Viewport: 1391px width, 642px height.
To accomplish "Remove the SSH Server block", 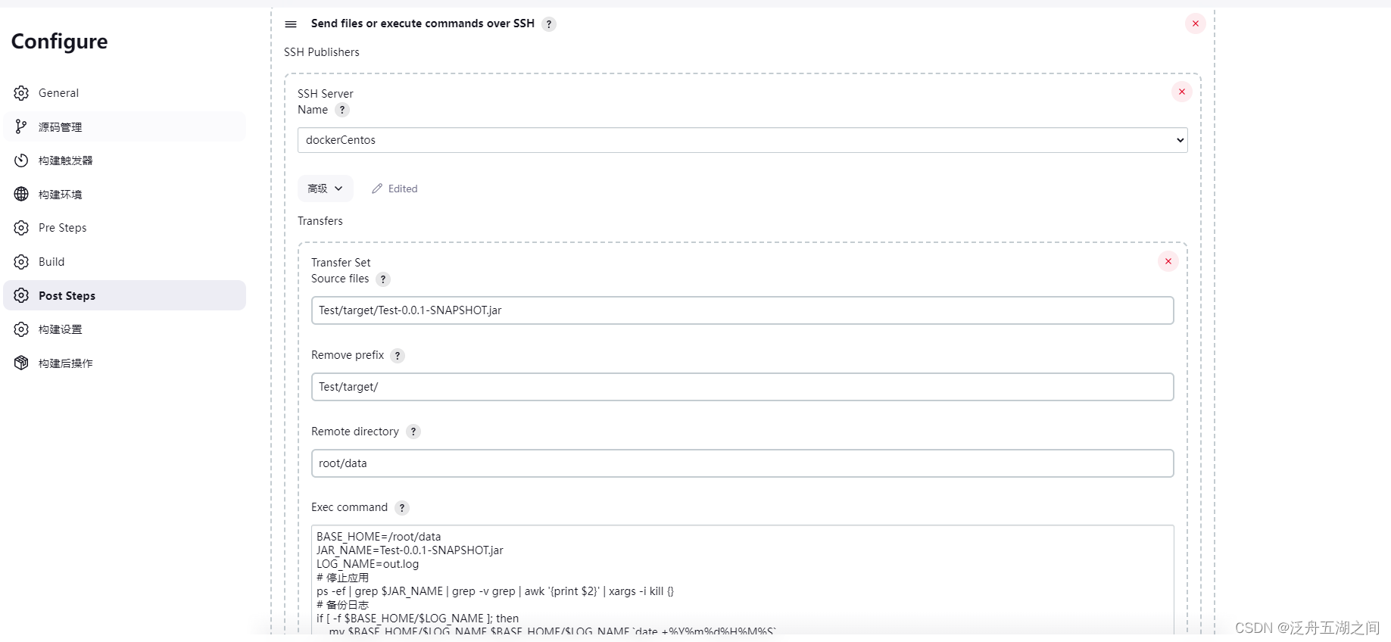I will tap(1182, 92).
